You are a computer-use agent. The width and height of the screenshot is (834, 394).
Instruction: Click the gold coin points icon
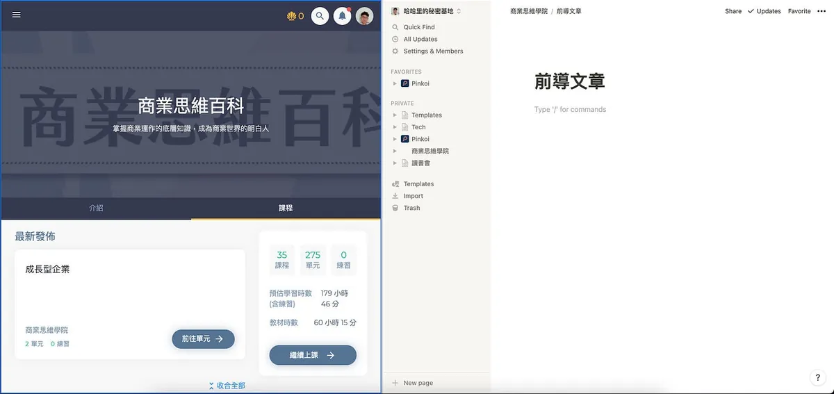[291, 16]
